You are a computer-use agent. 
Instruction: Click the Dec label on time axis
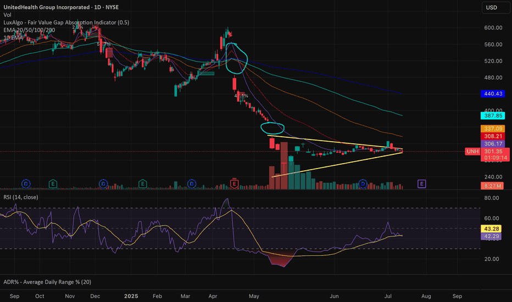pyautogui.click(x=95, y=296)
